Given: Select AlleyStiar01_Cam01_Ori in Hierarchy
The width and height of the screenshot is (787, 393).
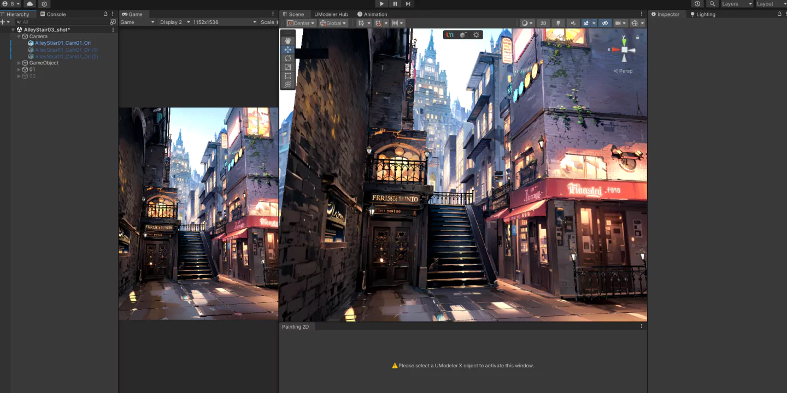Looking at the screenshot, I should [63, 43].
